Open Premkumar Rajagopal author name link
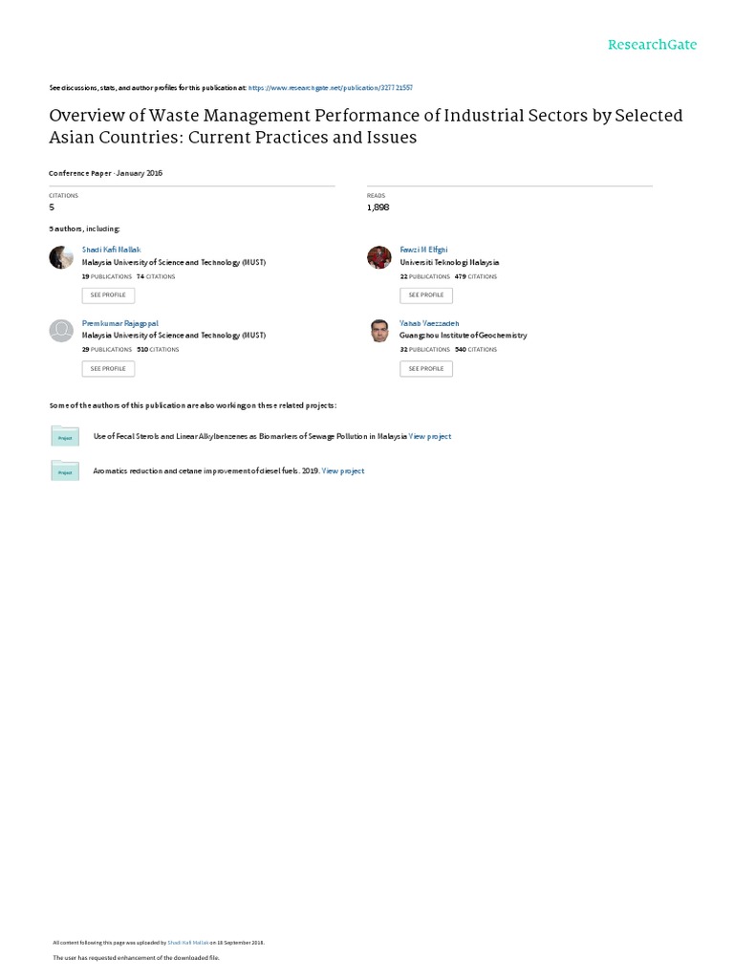Screen dimensions: 734x979 [x=119, y=323]
